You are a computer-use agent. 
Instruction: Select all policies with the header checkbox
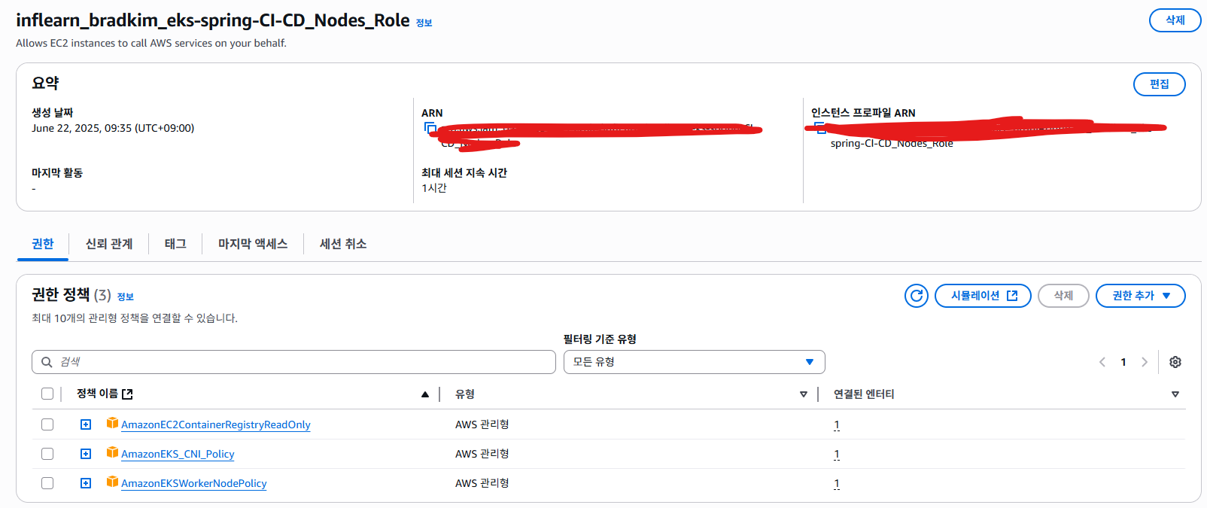(47, 394)
